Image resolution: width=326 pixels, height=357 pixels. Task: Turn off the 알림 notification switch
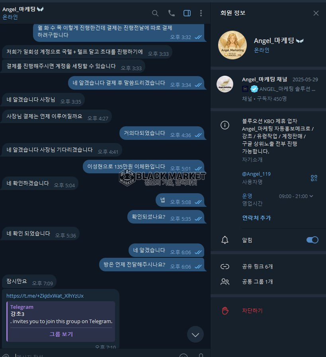pyautogui.click(x=312, y=240)
